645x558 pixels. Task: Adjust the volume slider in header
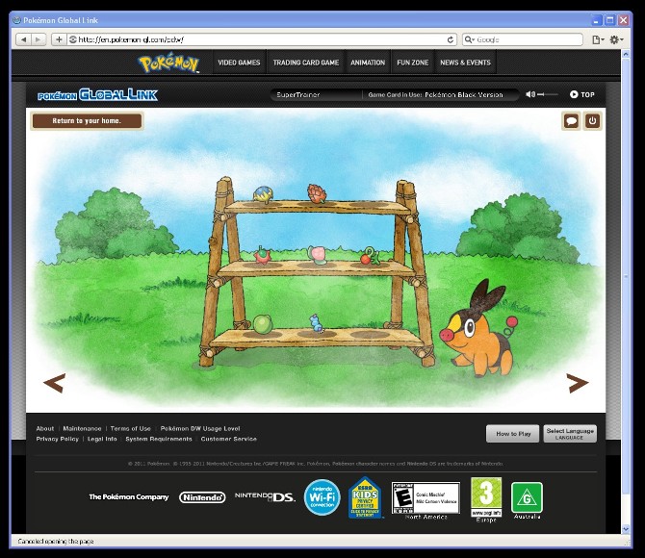(547, 94)
